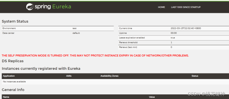
Task: Click the Name column header
Action: (6, 97)
